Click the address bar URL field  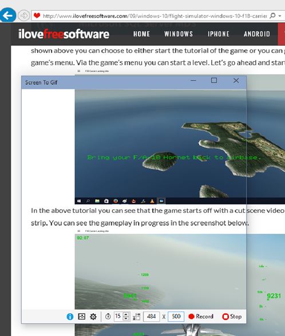pyautogui.click(x=155, y=16)
